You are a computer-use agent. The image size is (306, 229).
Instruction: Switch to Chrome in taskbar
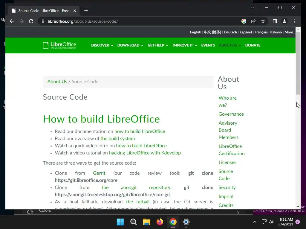point(173,222)
